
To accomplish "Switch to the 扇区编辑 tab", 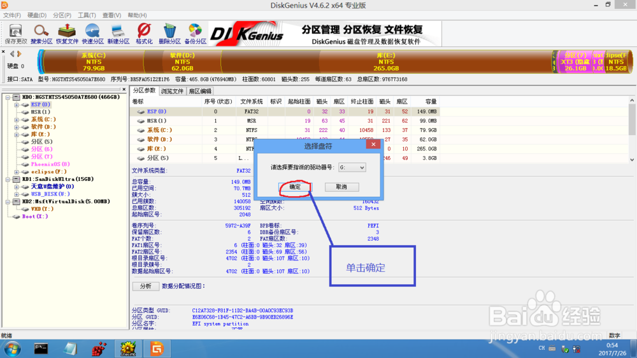I will [200, 91].
